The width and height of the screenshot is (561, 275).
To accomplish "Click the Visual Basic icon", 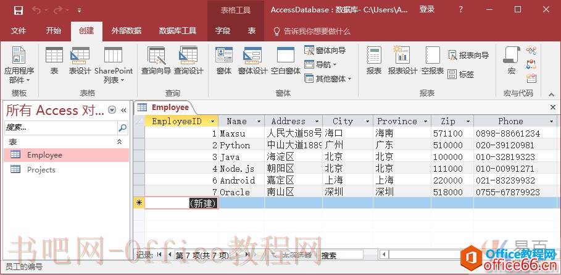I will [531, 78].
